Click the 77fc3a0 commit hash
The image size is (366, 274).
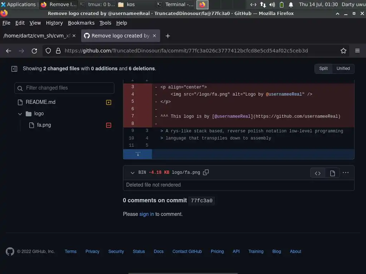[202, 201]
